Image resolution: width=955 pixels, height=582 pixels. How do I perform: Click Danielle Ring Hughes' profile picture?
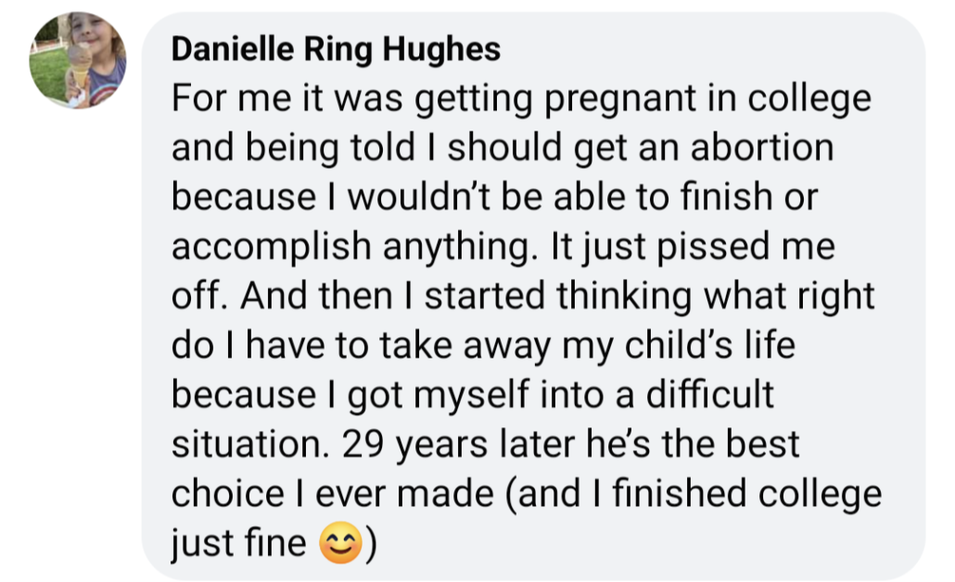coord(78,61)
